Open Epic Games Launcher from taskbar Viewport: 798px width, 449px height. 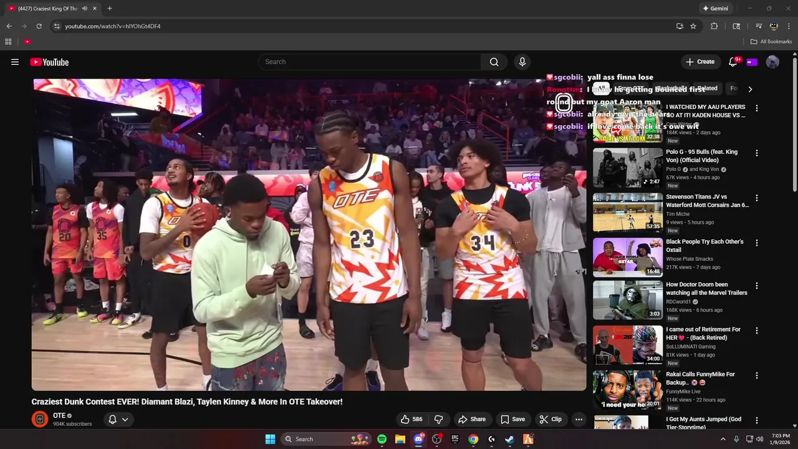pos(455,439)
